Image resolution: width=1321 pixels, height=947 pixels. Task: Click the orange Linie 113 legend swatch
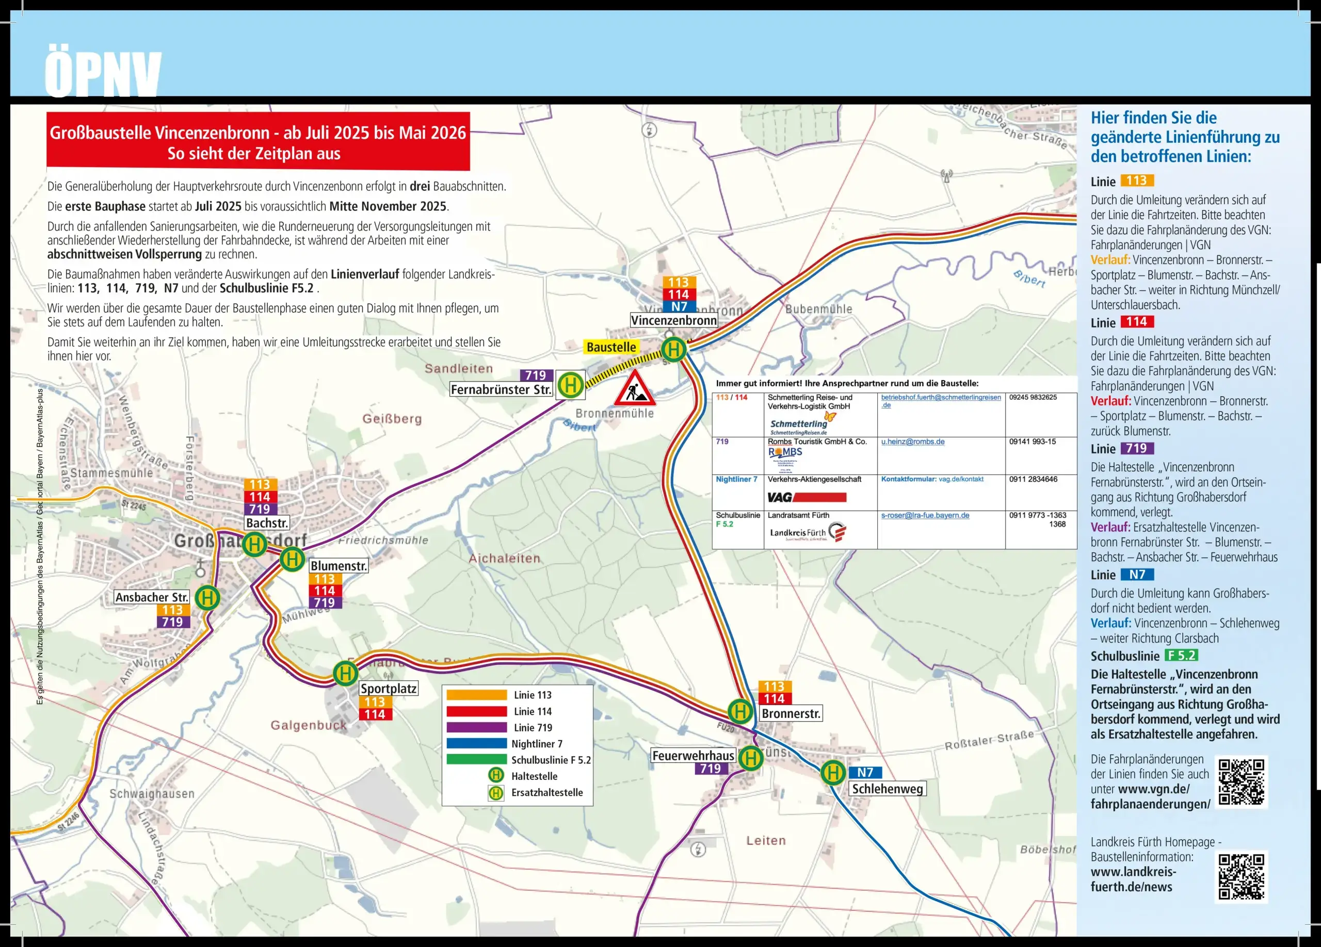coord(476,695)
